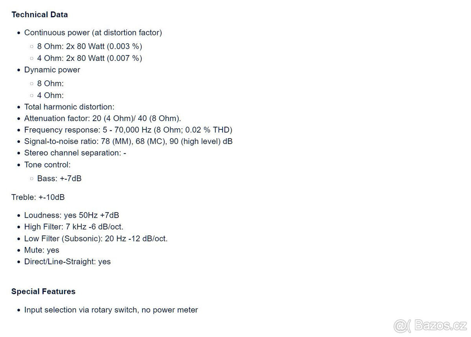Click the Signal-to-noise ratio line

click(128, 141)
